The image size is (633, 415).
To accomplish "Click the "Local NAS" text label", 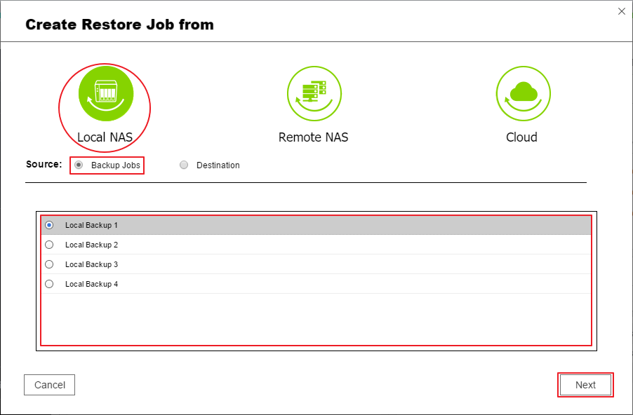I will point(105,137).
